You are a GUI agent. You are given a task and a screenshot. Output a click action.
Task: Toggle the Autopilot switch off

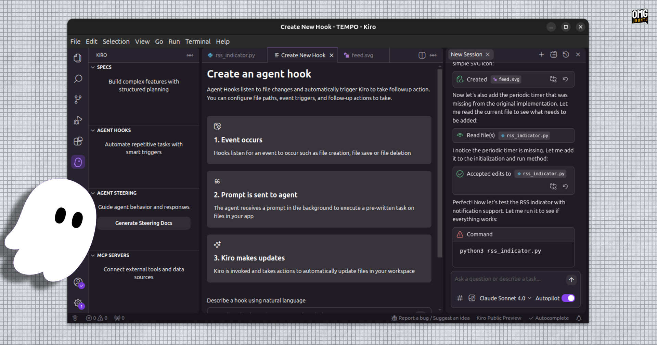tap(568, 298)
